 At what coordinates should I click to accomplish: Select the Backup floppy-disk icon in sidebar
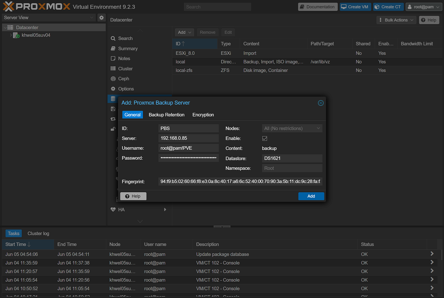[113, 109]
